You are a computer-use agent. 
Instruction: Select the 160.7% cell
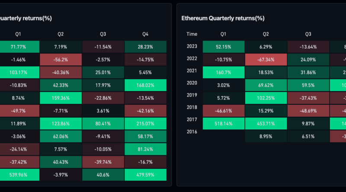(x=223, y=72)
